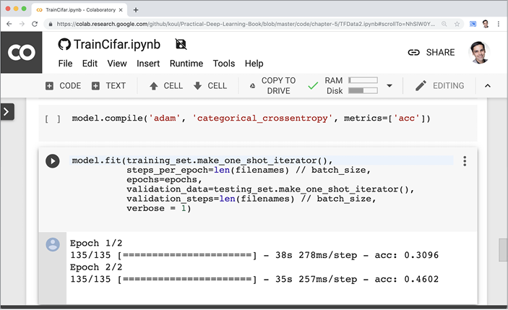This screenshot has width=508, height=310.
Task: Open the cell three-dot options menu
Action: coord(465,161)
